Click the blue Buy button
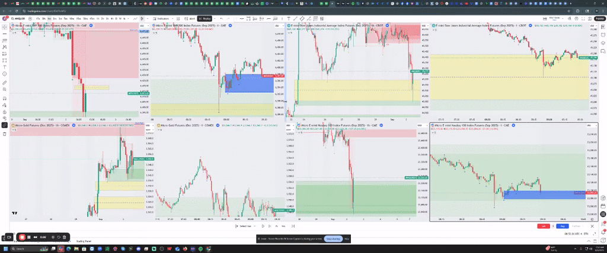607x253 pixels. click(563, 226)
